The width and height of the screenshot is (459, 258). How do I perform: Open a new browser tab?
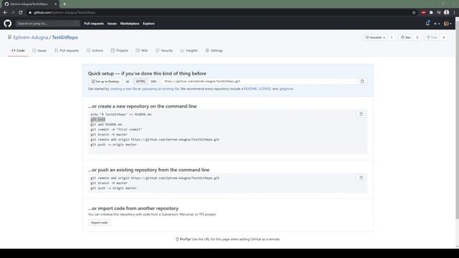pos(65,4)
